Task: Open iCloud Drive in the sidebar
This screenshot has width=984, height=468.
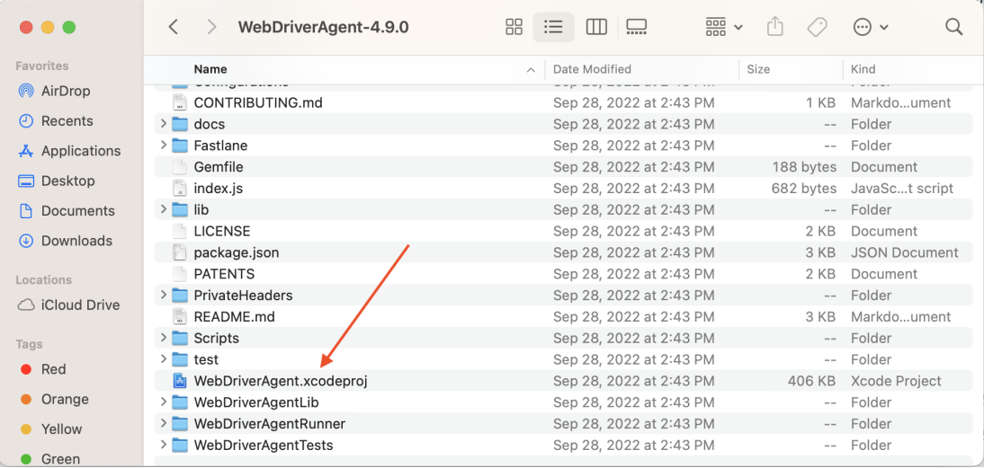Action: tap(69, 305)
